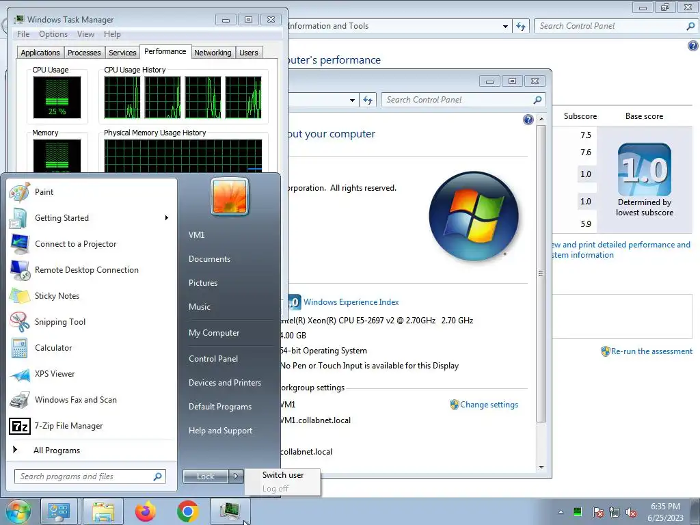
Task: Click the System window vertical scrollbar thumb
Action: coord(541,273)
